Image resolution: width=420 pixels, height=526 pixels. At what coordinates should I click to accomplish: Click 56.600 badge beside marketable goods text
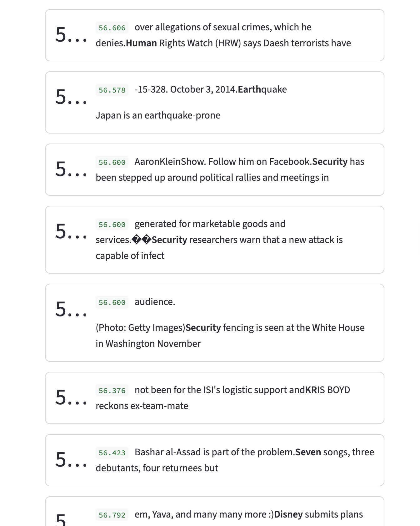(112, 225)
